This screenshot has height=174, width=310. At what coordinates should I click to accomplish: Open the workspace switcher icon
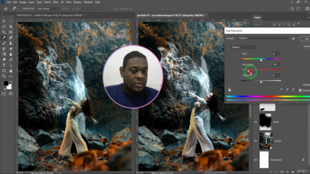click(298, 9)
